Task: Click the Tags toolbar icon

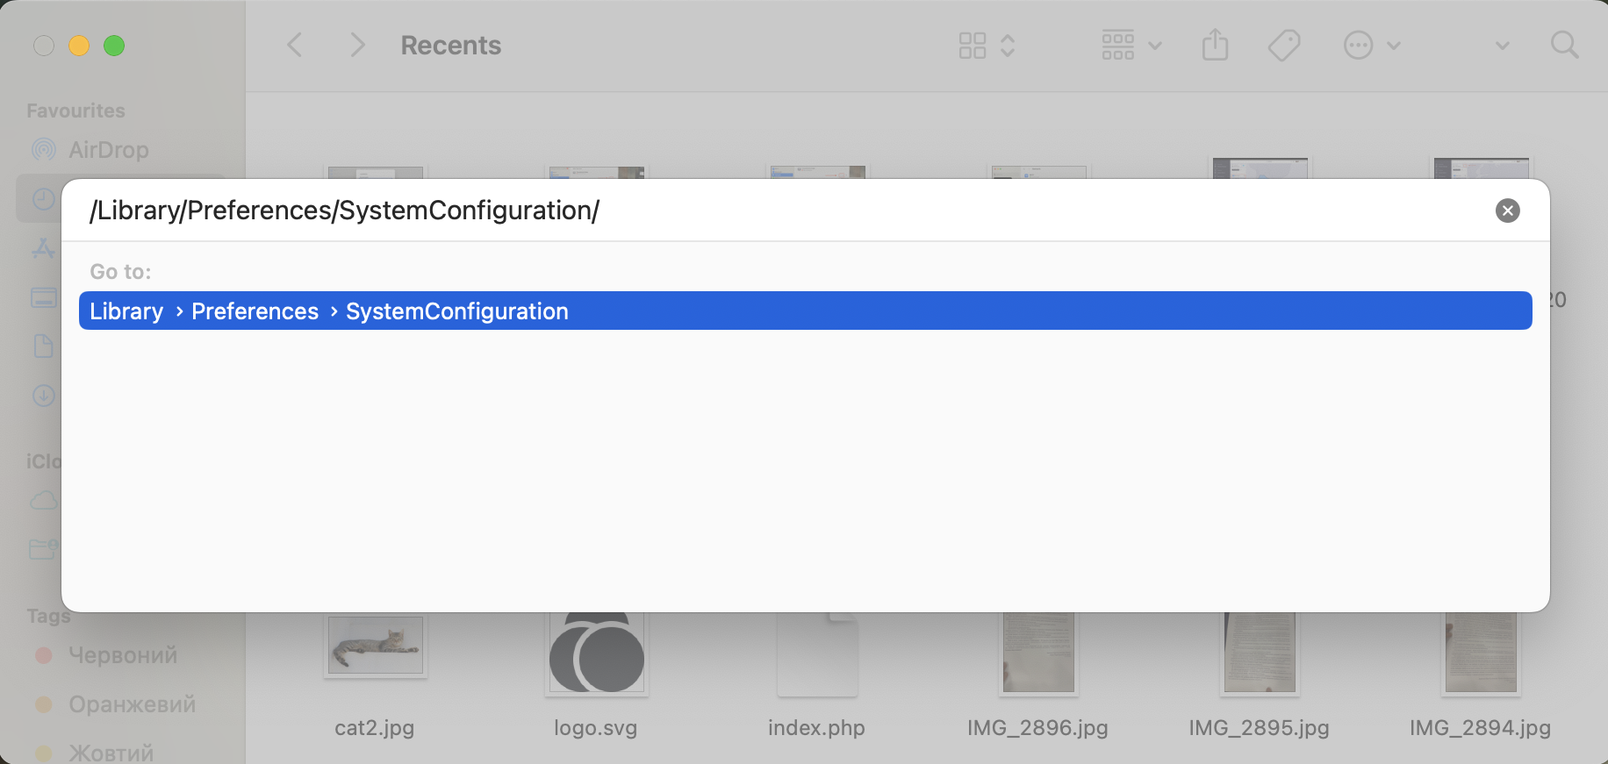Action: tap(1283, 45)
